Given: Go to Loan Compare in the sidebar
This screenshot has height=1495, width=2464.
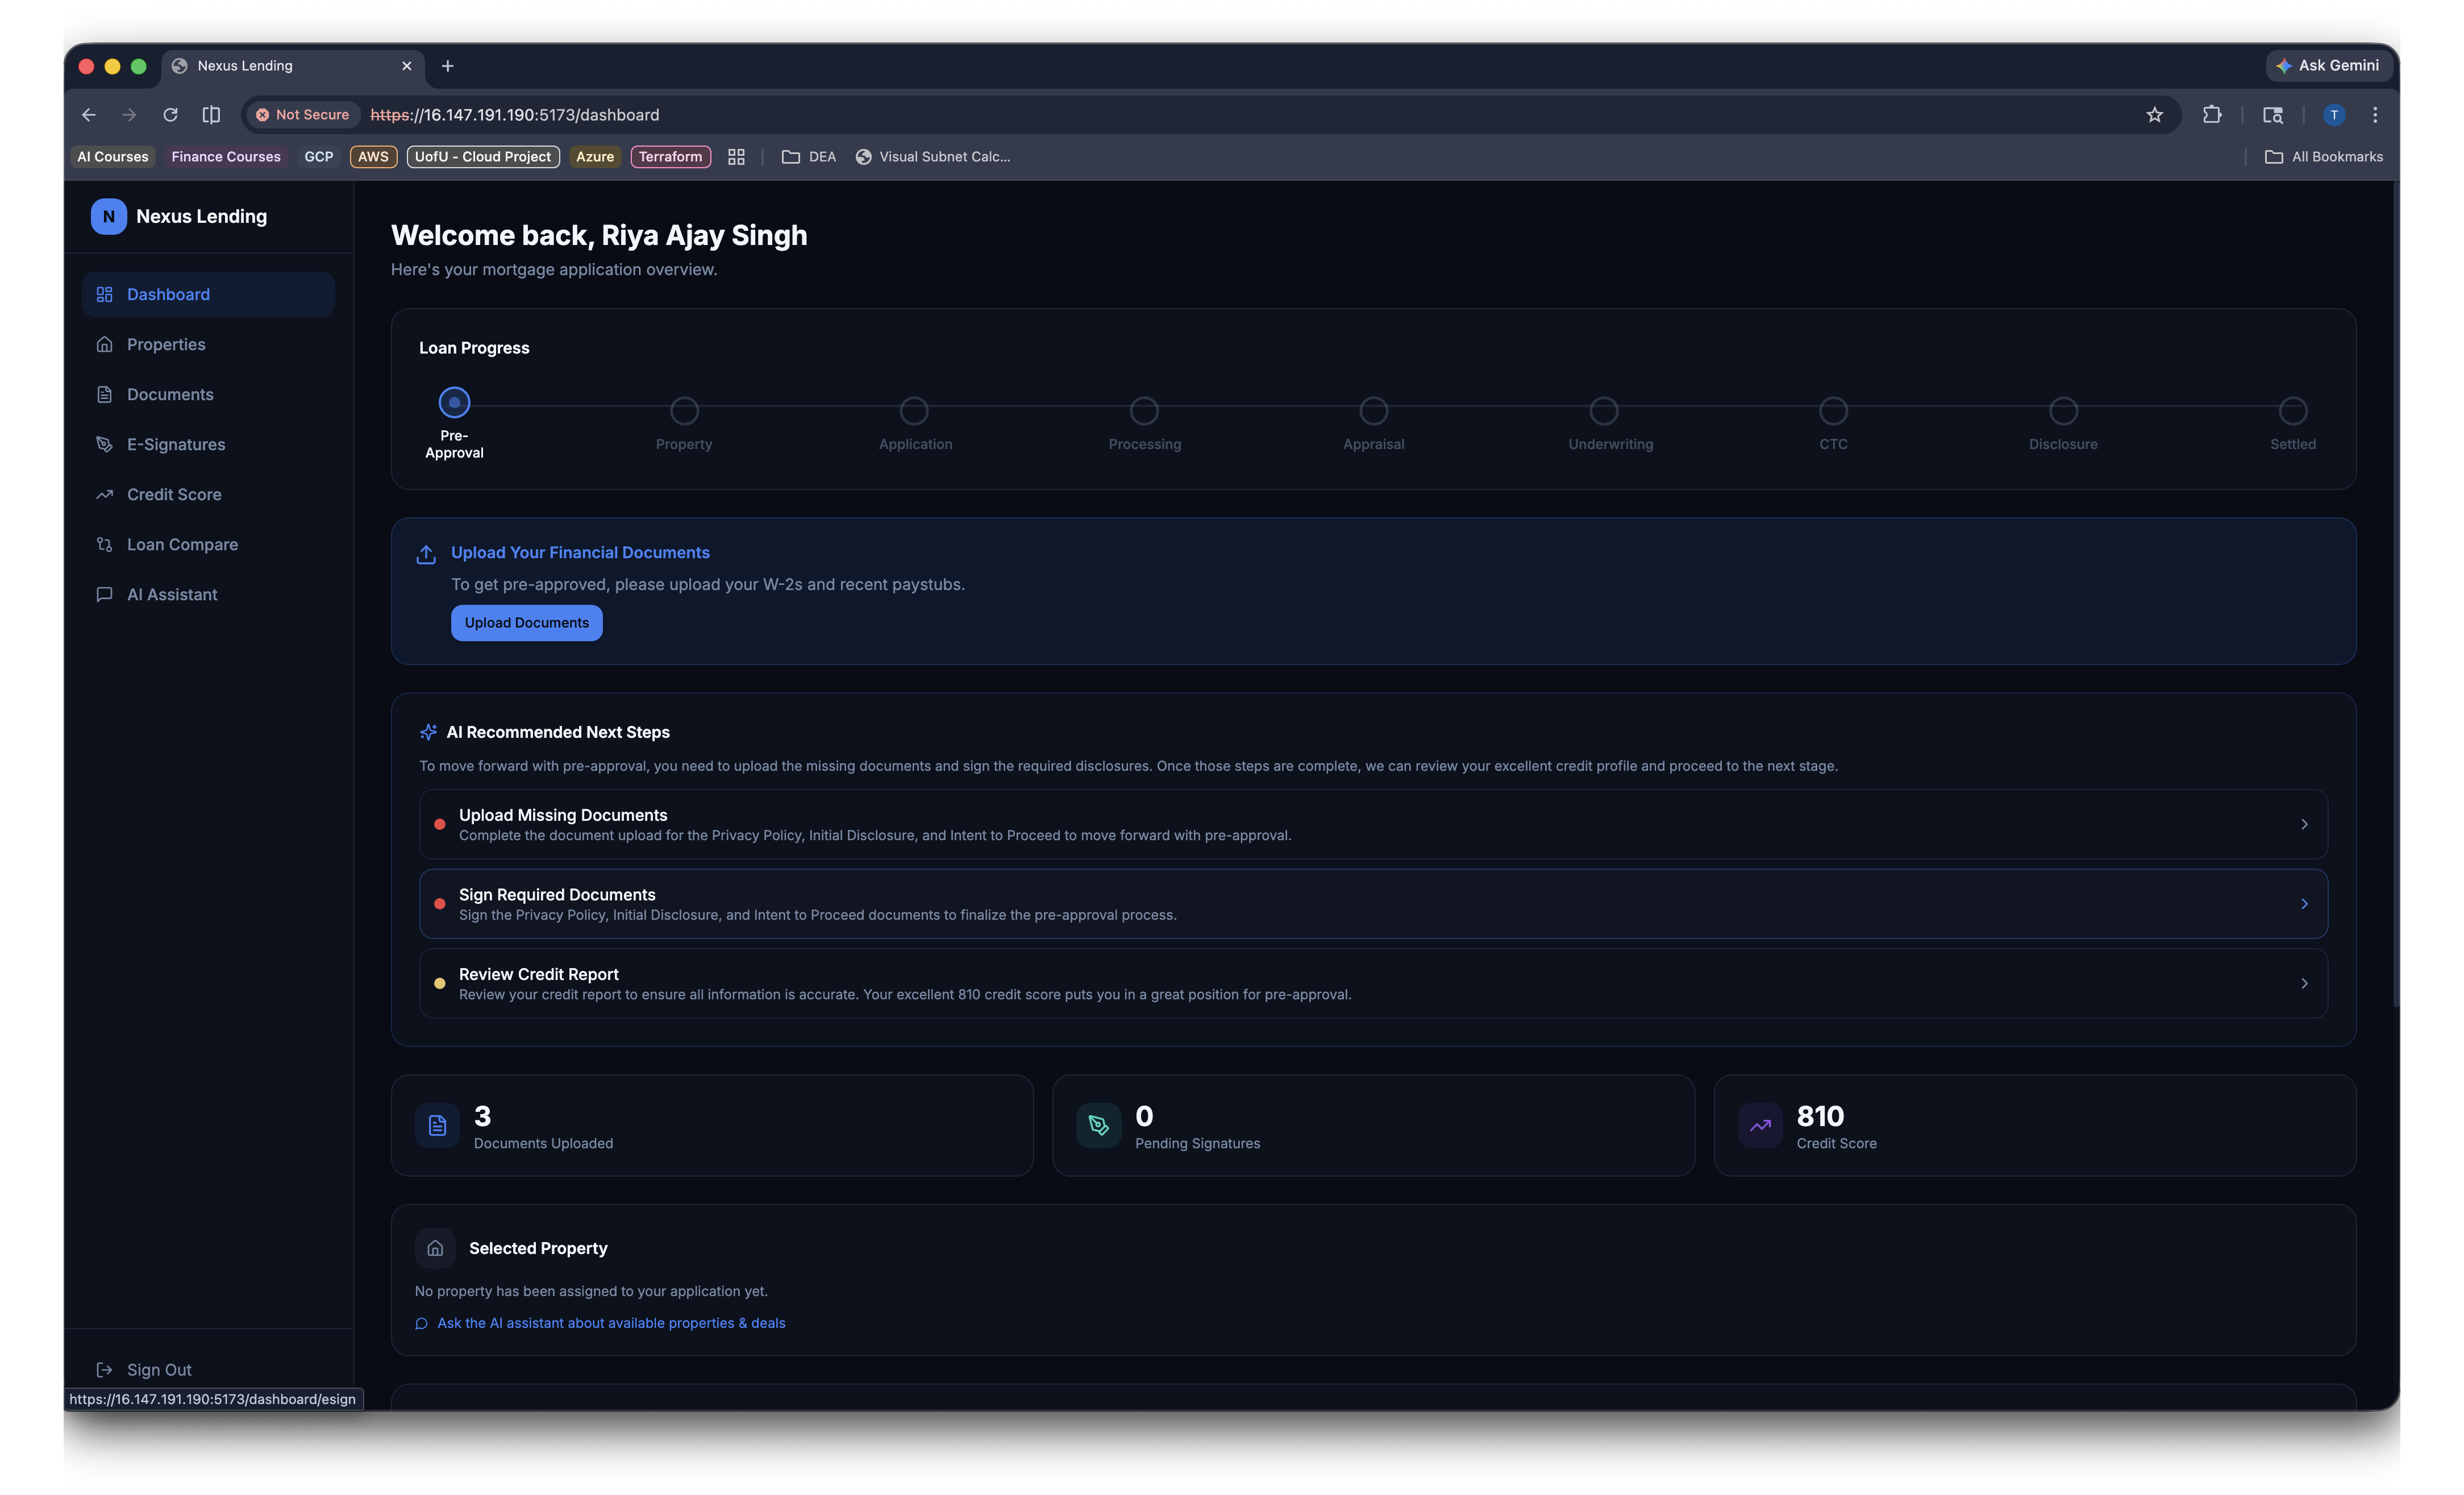Looking at the screenshot, I should pos(182,544).
